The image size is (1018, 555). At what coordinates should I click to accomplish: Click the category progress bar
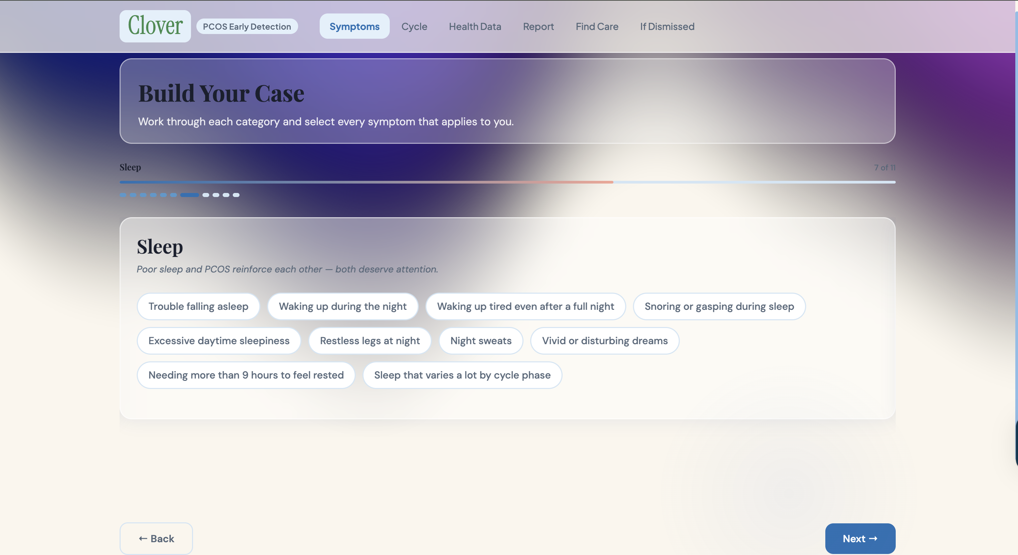(507, 182)
